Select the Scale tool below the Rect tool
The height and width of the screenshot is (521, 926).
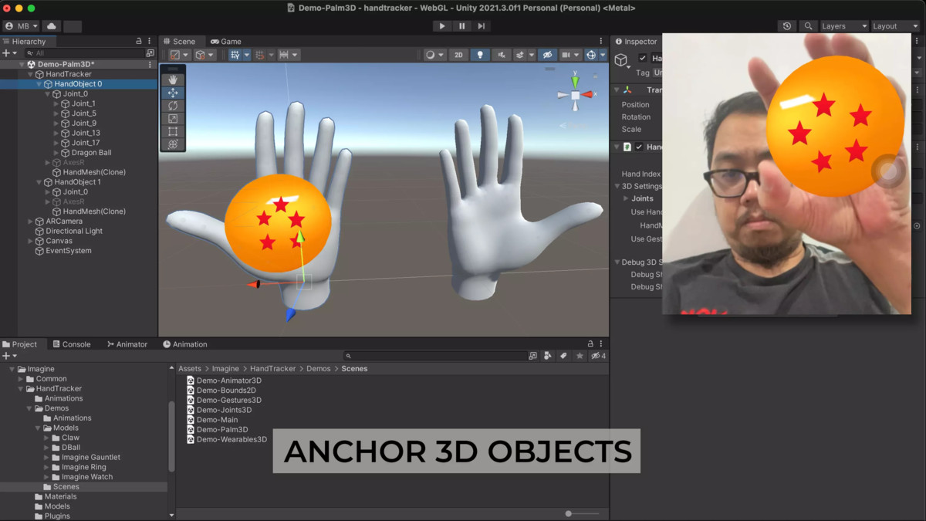click(x=173, y=118)
